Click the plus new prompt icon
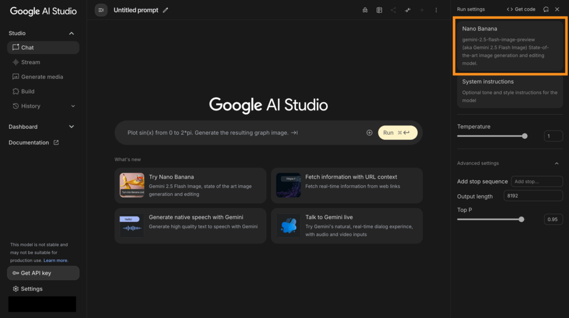The image size is (569, 318). tap(422, 10)
